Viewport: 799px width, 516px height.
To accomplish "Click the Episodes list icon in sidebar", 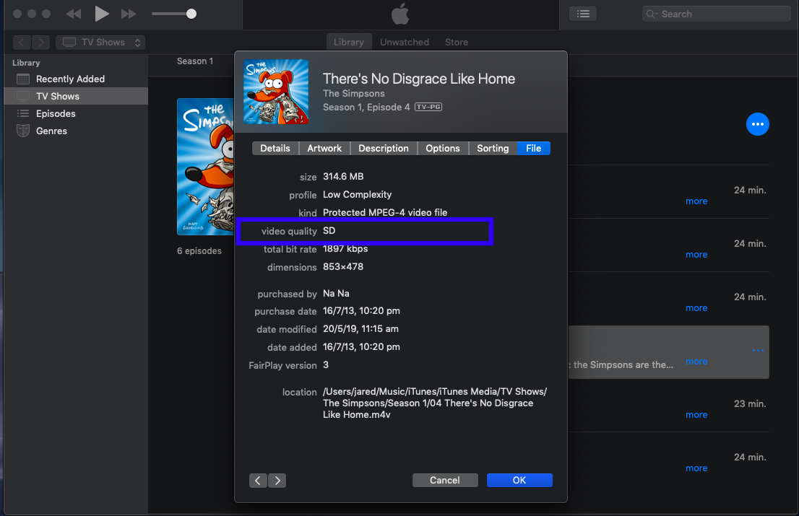I will [23, 113].
